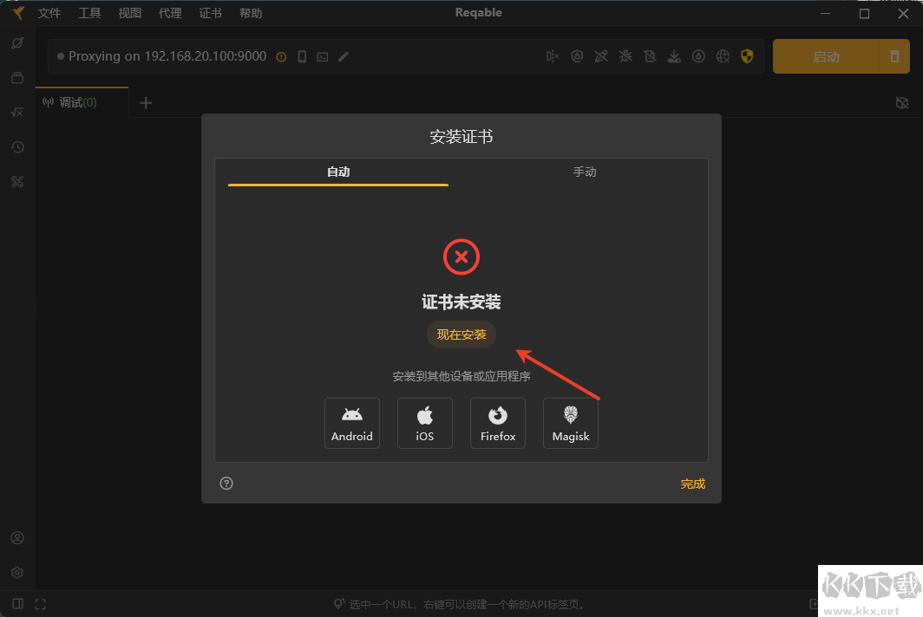The width and height of the screenshot is (923, 617).
Task: Click the droplet icon in the toolbar
Action: [699, 55]
